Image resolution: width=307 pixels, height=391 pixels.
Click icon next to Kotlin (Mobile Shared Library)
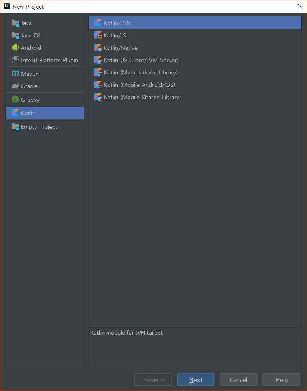tap(98, 97)
